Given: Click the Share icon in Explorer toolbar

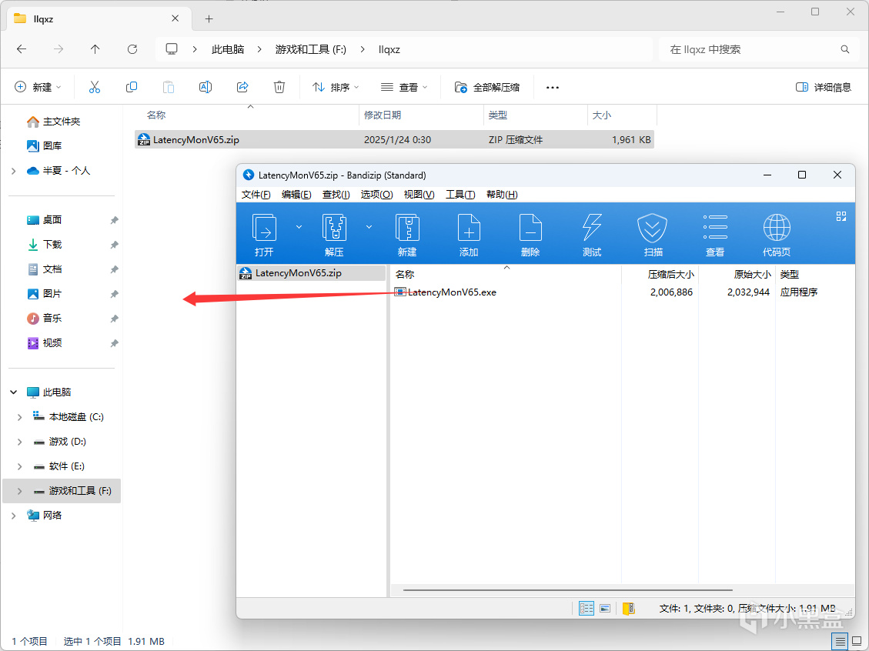Looking at the screenshot, I should (242, 87).
